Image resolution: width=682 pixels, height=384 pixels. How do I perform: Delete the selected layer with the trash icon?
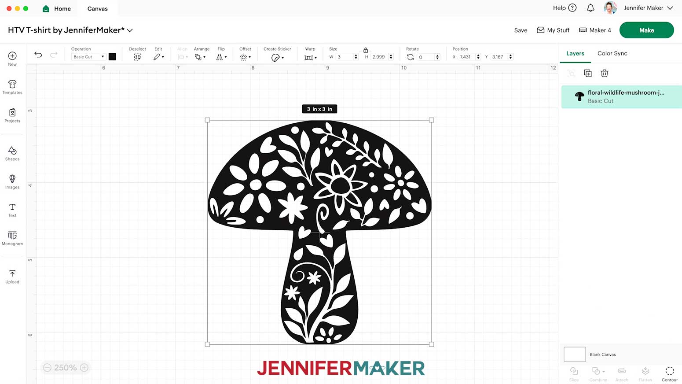tap(605, 73)
